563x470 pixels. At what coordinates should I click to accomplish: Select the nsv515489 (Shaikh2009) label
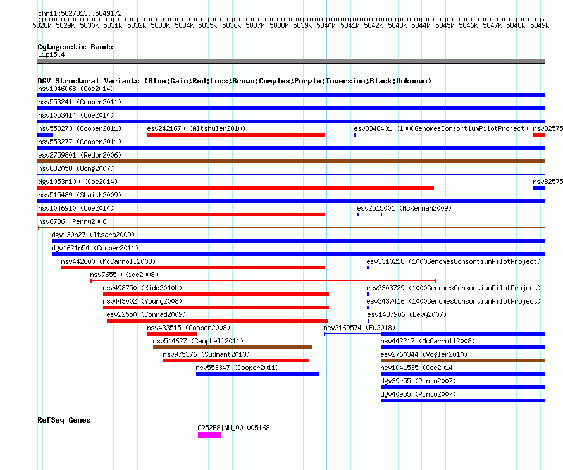pos(80,195)
